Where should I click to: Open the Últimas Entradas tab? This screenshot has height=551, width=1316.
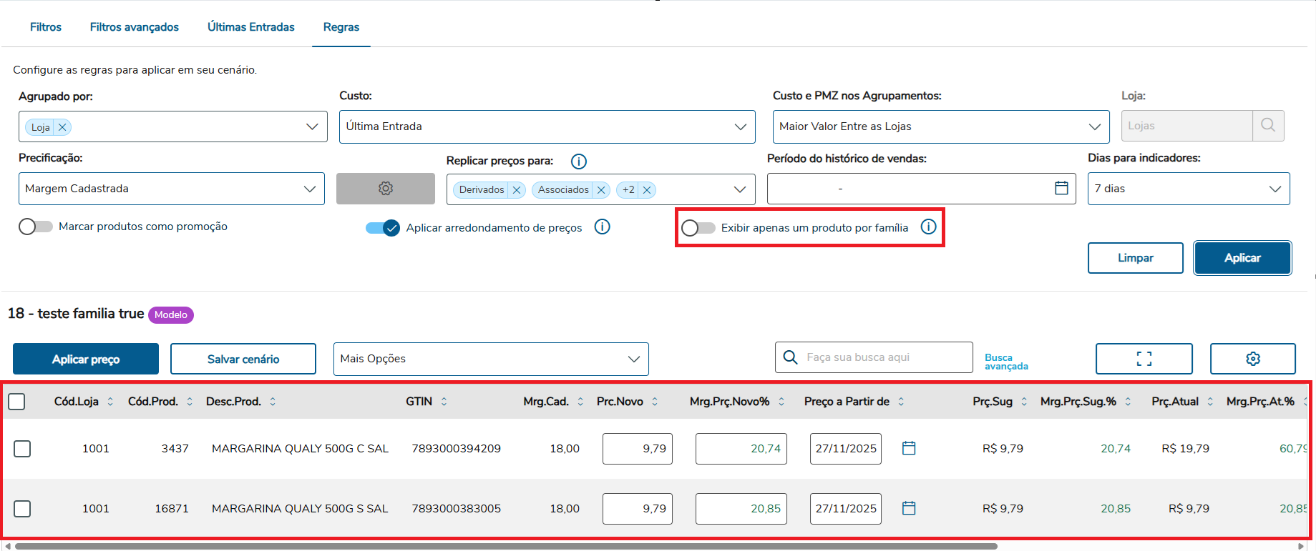[251, 27]
